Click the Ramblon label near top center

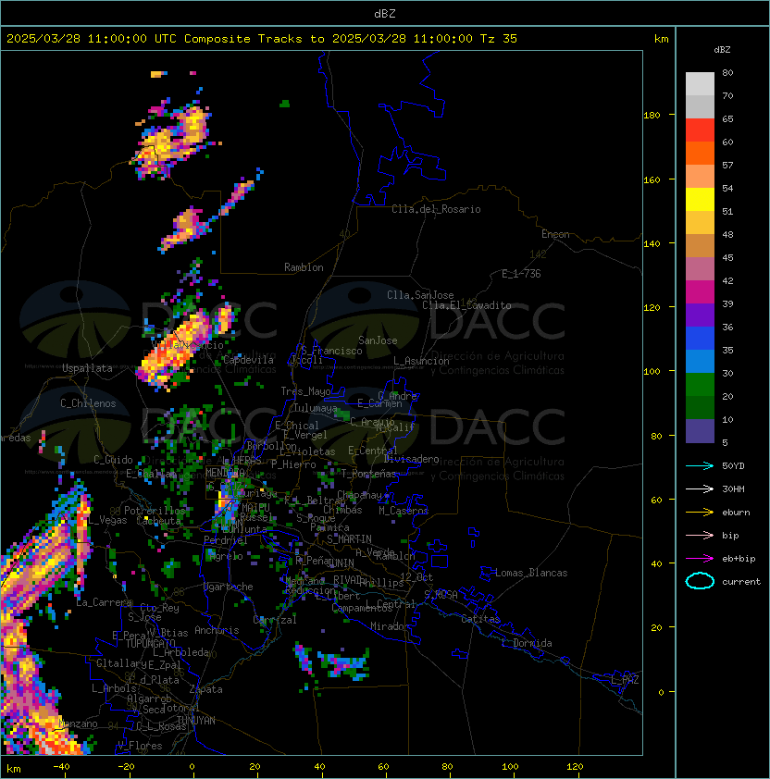(304, 267)
